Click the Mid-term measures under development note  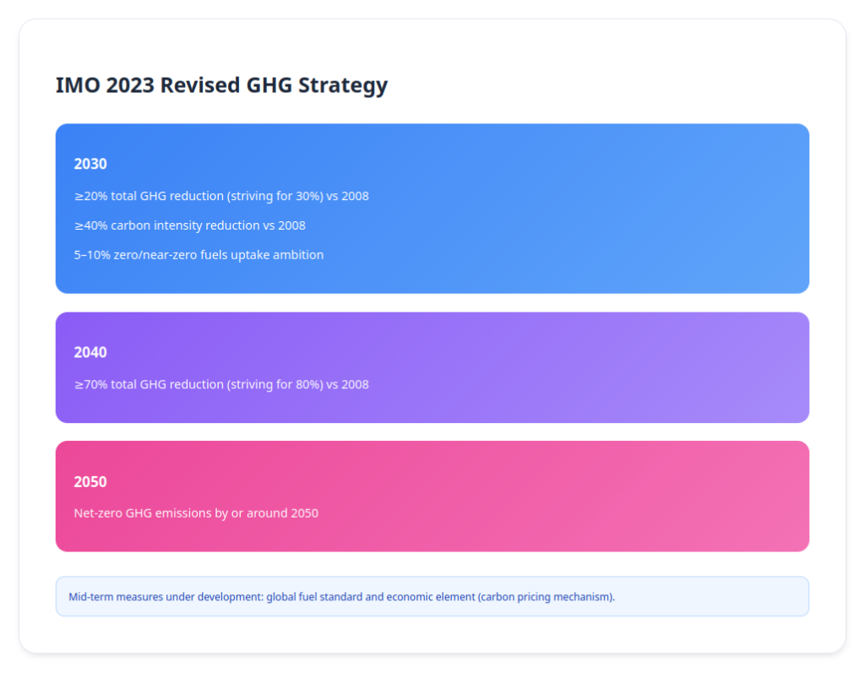coord(341,597)
